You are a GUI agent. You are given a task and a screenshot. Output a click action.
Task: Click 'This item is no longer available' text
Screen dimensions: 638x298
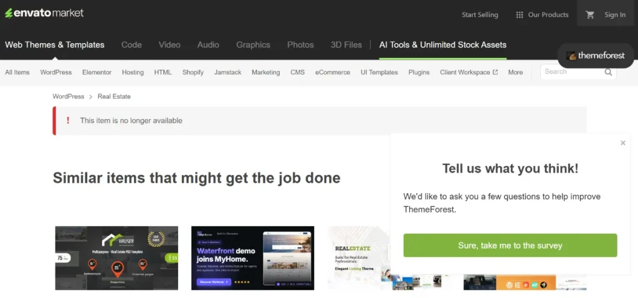point(131,120)
